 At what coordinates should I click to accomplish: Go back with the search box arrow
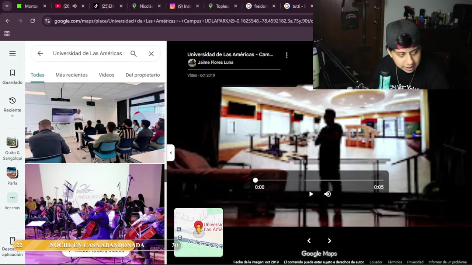coord(40,53)
